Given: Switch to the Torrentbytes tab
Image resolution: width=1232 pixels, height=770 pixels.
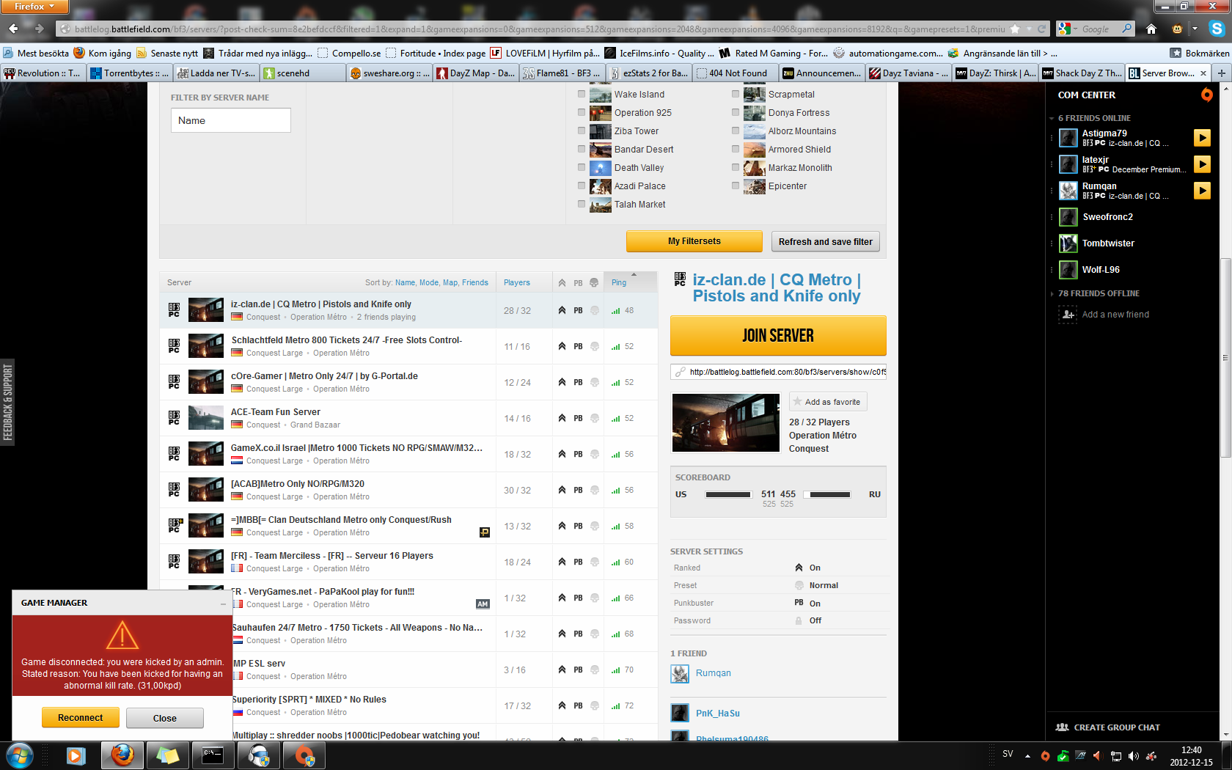Looking at the screenshot, I should [x=130, y=73].
